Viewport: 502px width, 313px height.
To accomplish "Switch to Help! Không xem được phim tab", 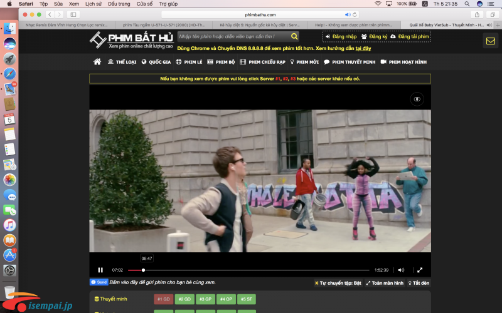I will point(354,25).
